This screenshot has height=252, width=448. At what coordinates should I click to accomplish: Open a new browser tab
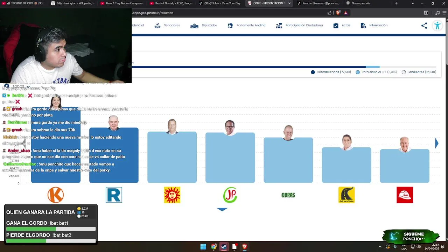[396, 3]
